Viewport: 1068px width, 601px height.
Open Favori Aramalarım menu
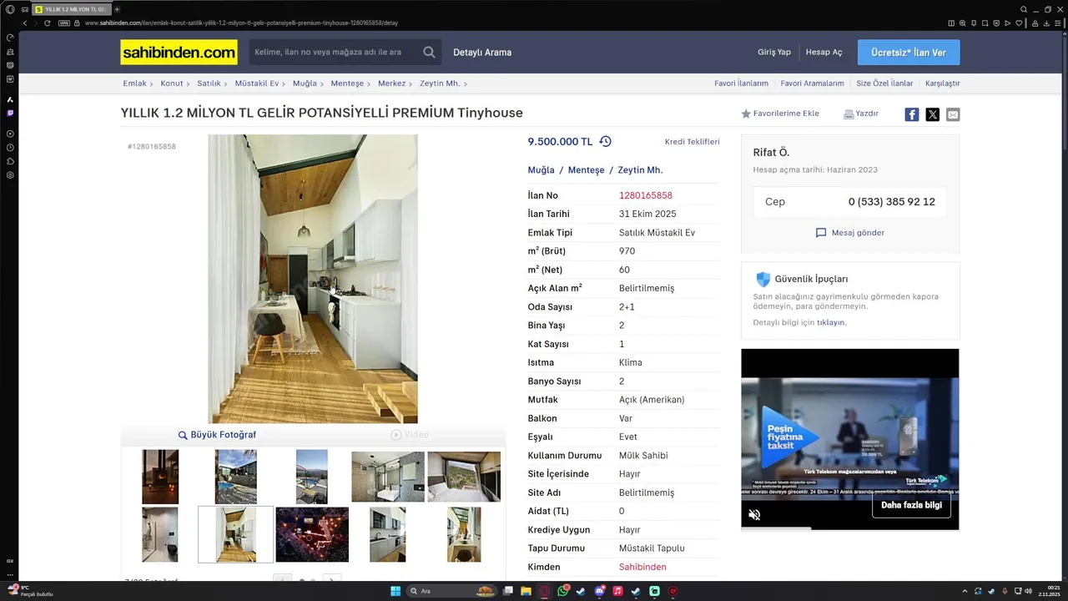[812, 83]
